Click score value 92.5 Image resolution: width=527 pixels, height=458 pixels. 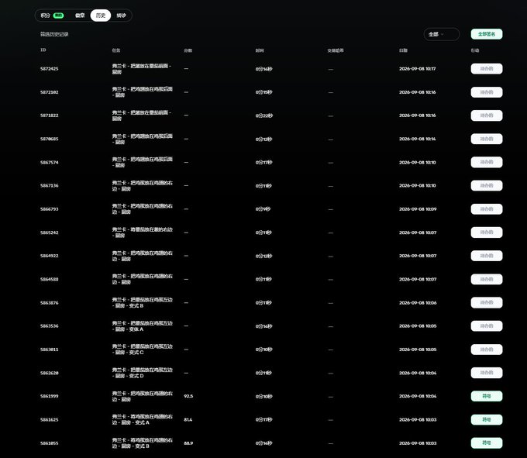(x=188, y=396)
